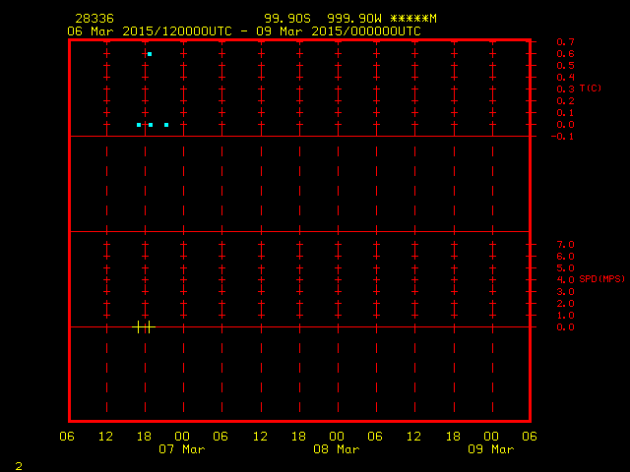Click the 2.0 speed axis label
This screenshot has width=630, height=472.
565,304
